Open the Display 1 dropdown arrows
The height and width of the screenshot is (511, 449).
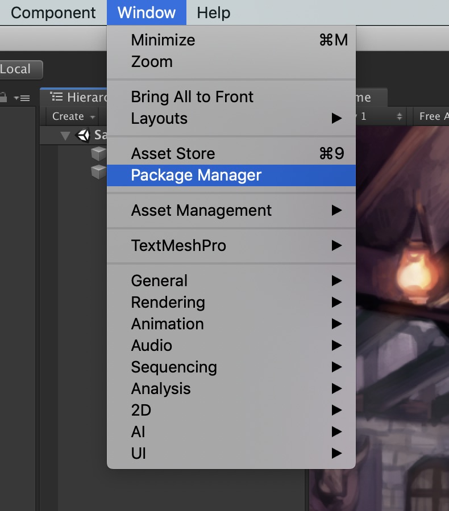[400, 116]
